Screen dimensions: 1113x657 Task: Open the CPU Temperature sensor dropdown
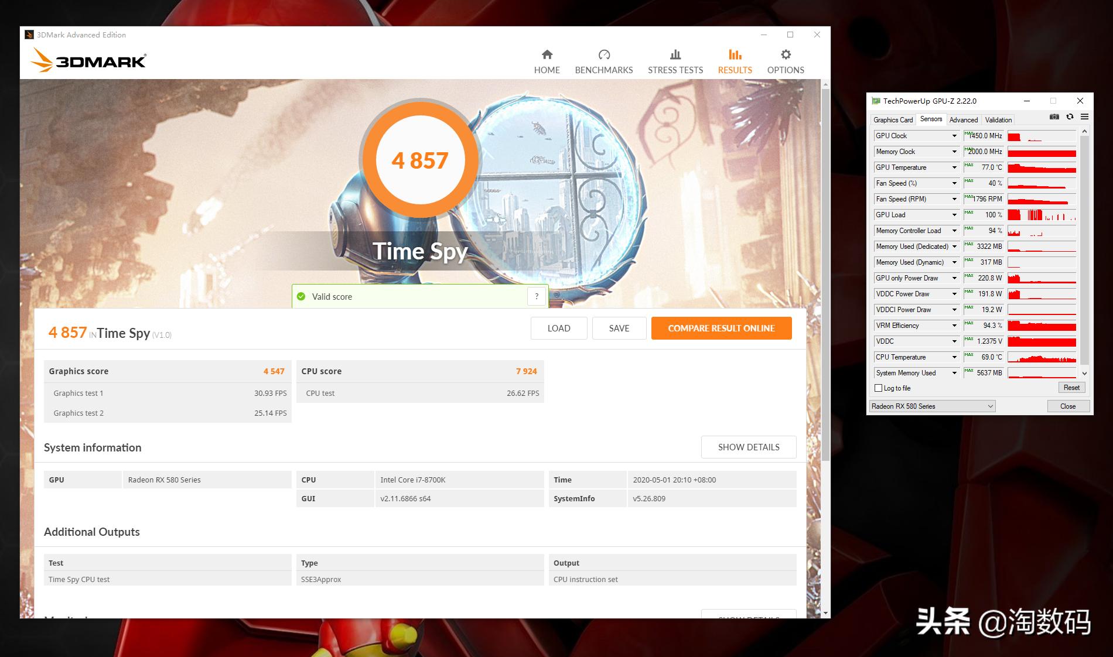coord(954,357)
